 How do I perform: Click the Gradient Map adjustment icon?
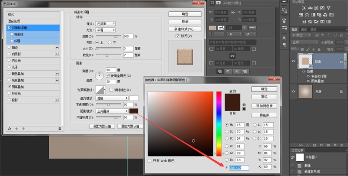[328, 22]
